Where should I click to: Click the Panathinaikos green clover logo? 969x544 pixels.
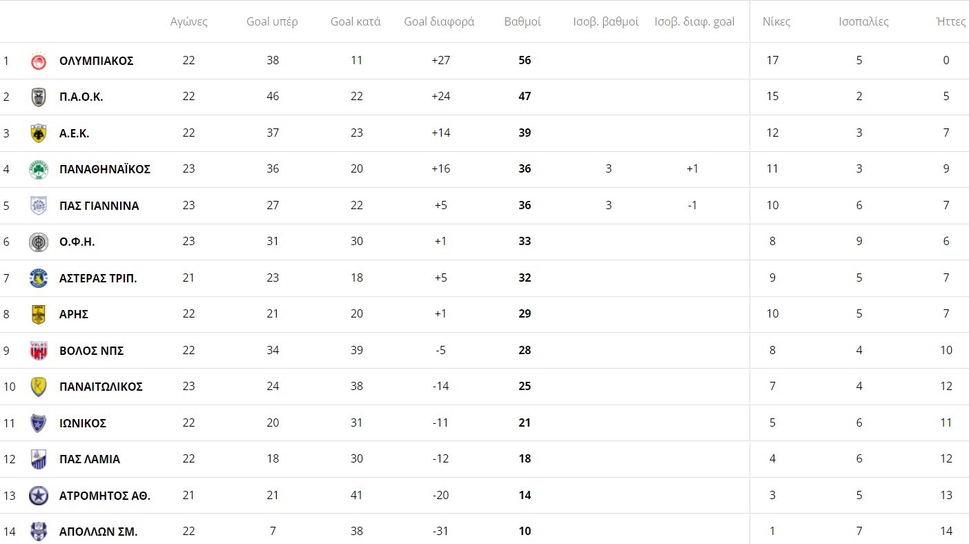pos(39,169)
